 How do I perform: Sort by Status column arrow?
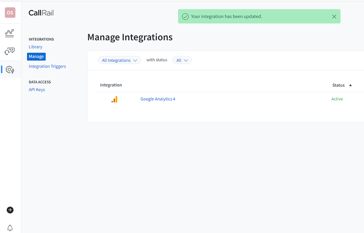coord(350,85)
